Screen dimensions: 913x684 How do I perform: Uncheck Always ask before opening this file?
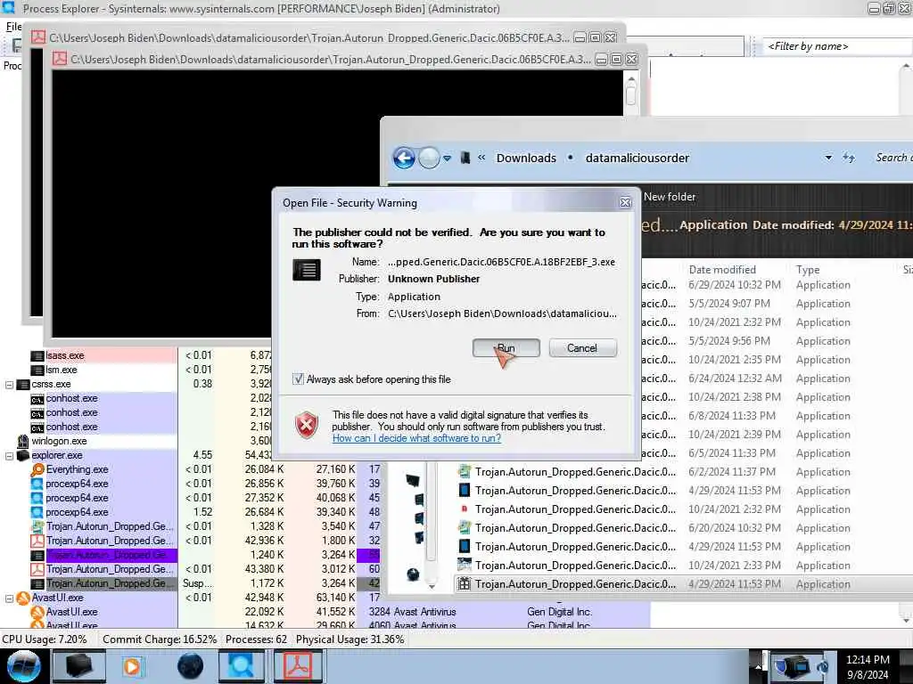(x=298, y=379)
